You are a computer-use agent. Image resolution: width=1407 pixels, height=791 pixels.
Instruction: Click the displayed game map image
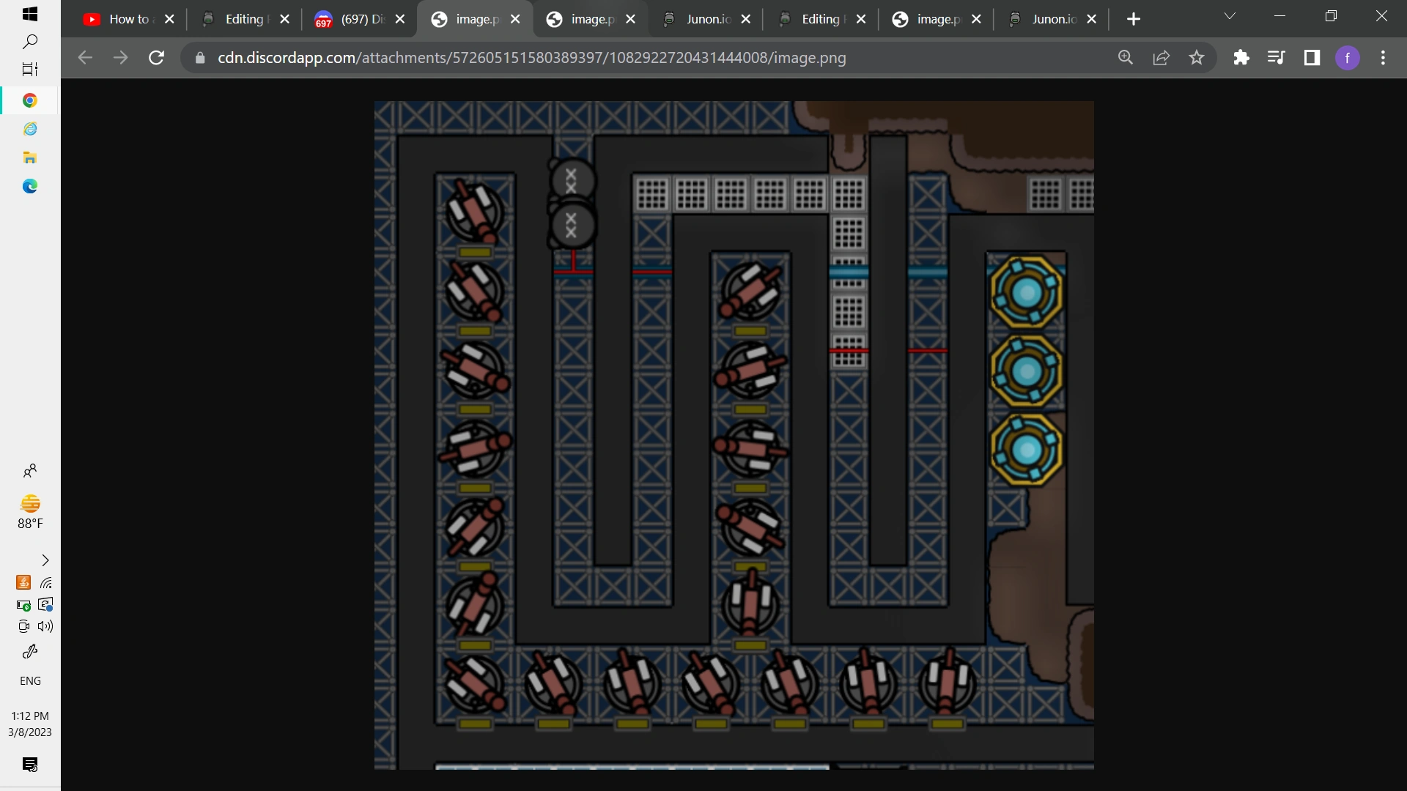pyautogui.click(x=734, y=435)
